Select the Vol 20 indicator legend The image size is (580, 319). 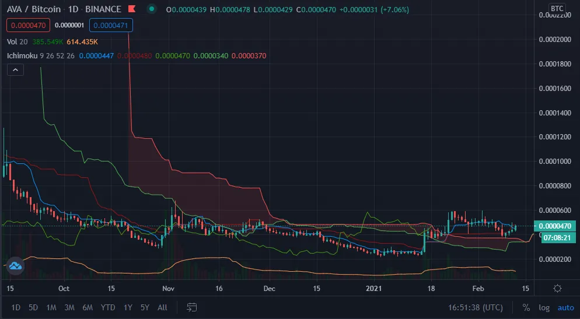17,41
